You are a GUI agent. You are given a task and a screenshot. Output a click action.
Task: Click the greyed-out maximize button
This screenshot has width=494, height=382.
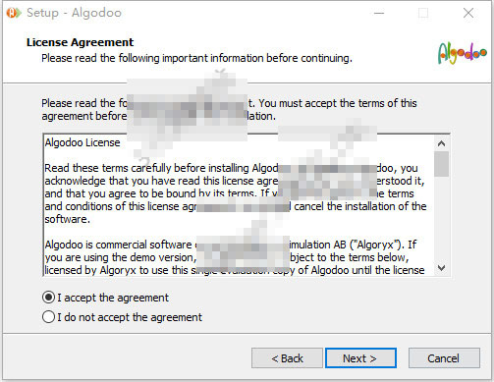pyautogui.click(x=423, y=13)
